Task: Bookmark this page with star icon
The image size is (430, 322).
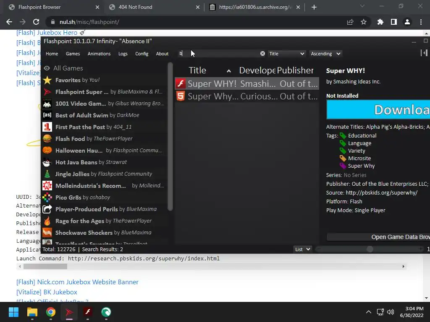Action: 364,22
